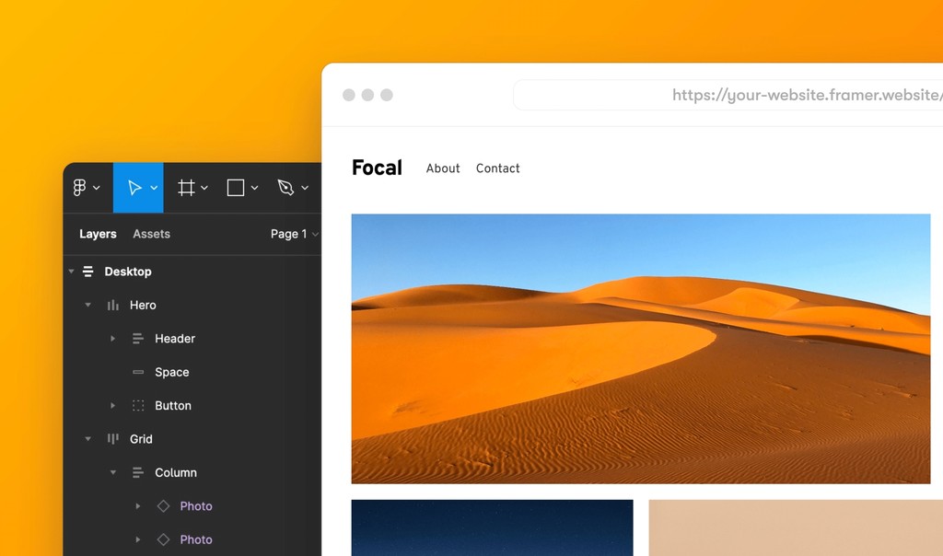Open the Page 1 dropdown
Image resolution: width=943 pixels, height=556 pixels.
click(x=294, y=234)
